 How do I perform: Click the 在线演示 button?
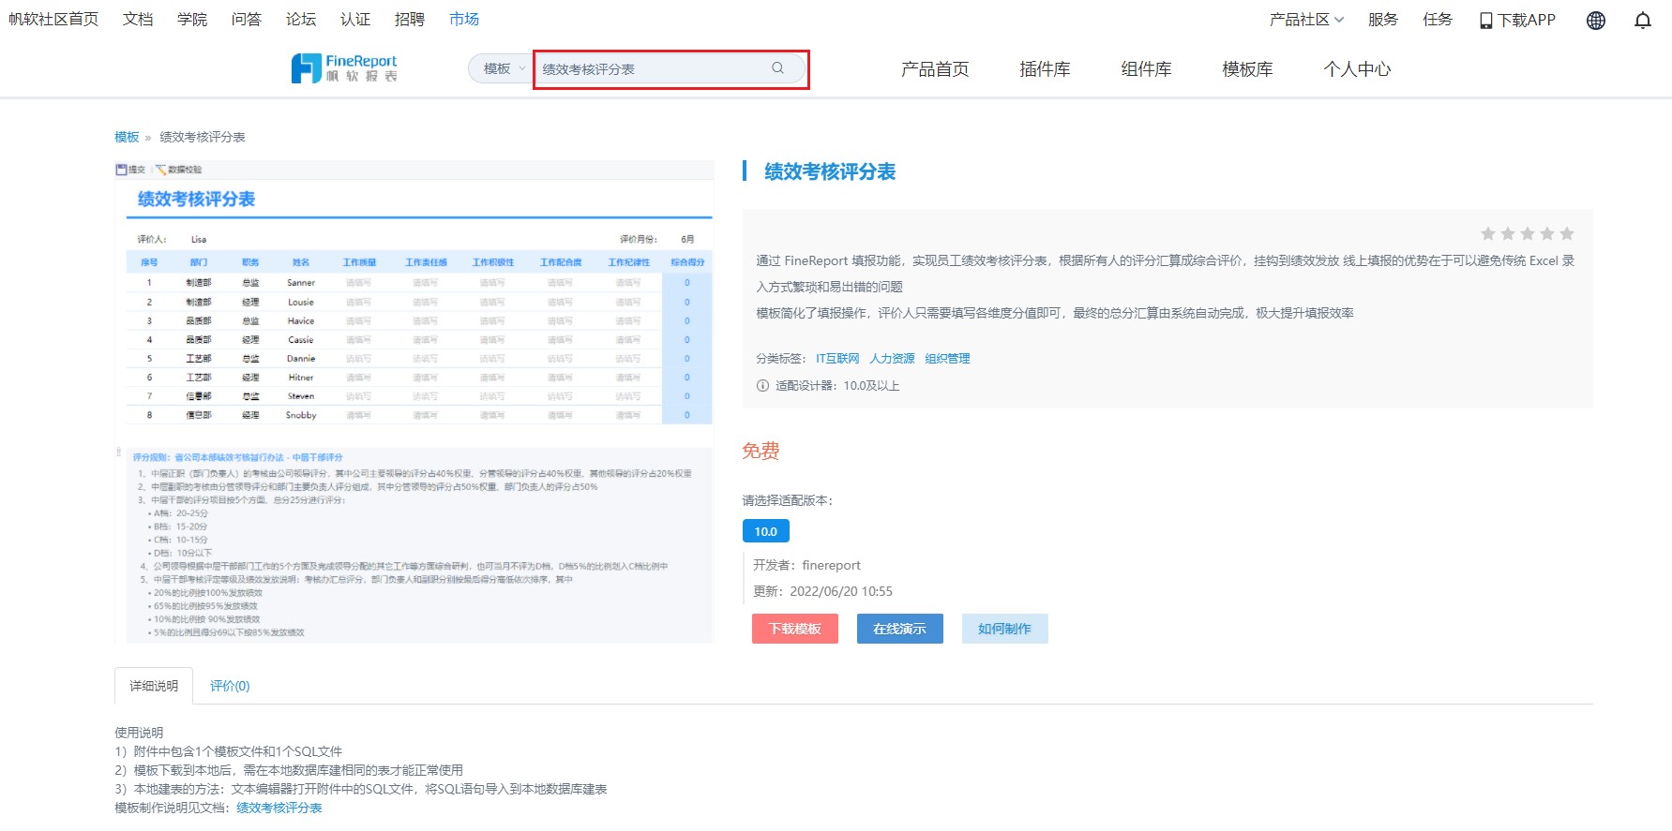tap(900, 629)
